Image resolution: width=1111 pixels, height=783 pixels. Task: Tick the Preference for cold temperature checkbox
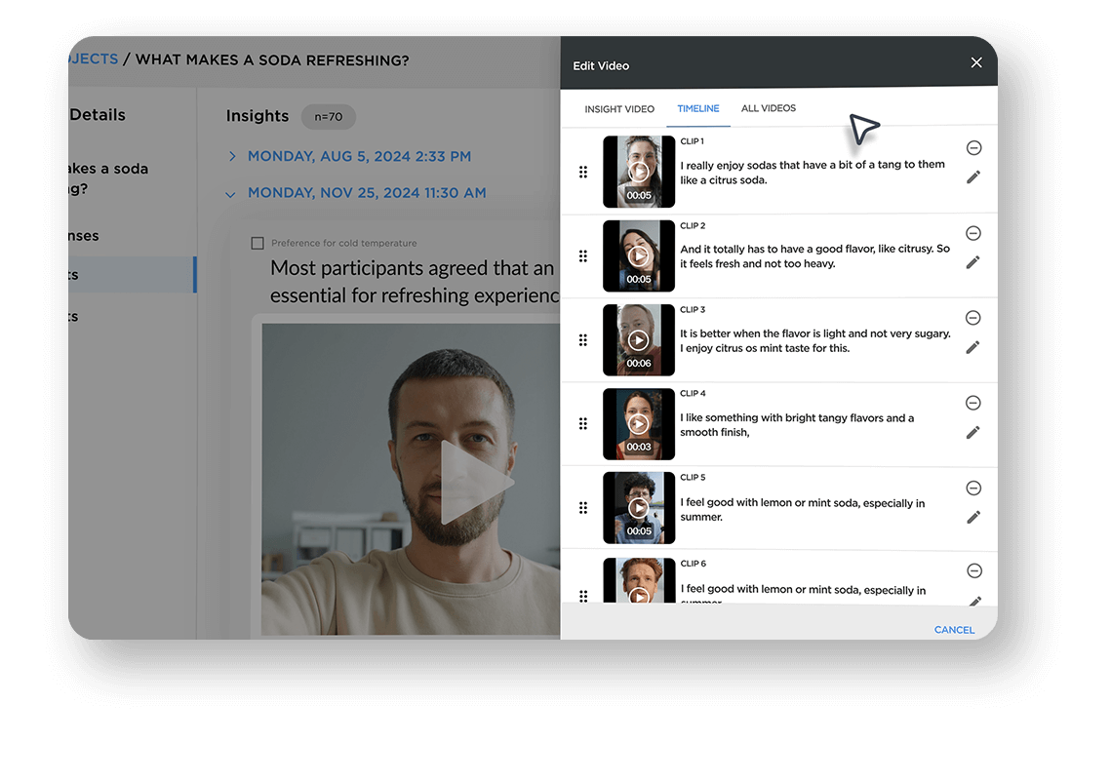pos(258,243)
